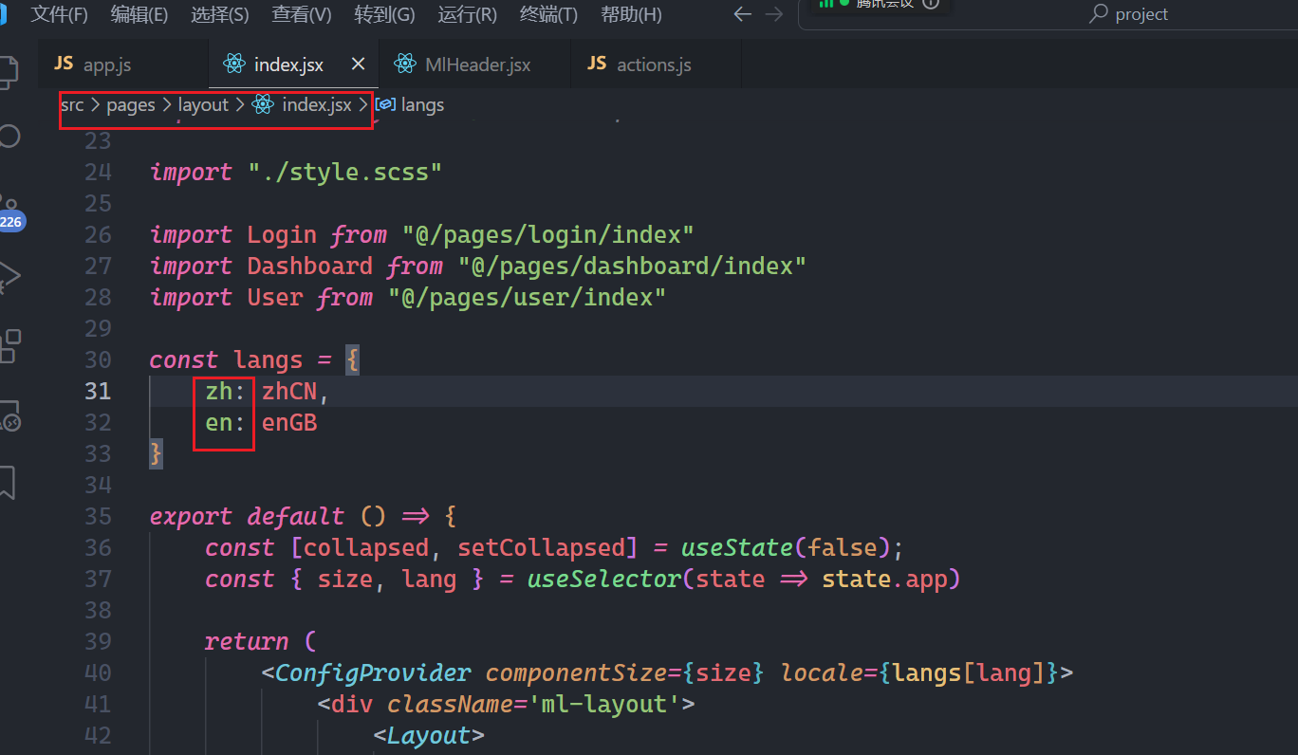
Task: Open the 终端(T) menu
Action: click(548, 14)
